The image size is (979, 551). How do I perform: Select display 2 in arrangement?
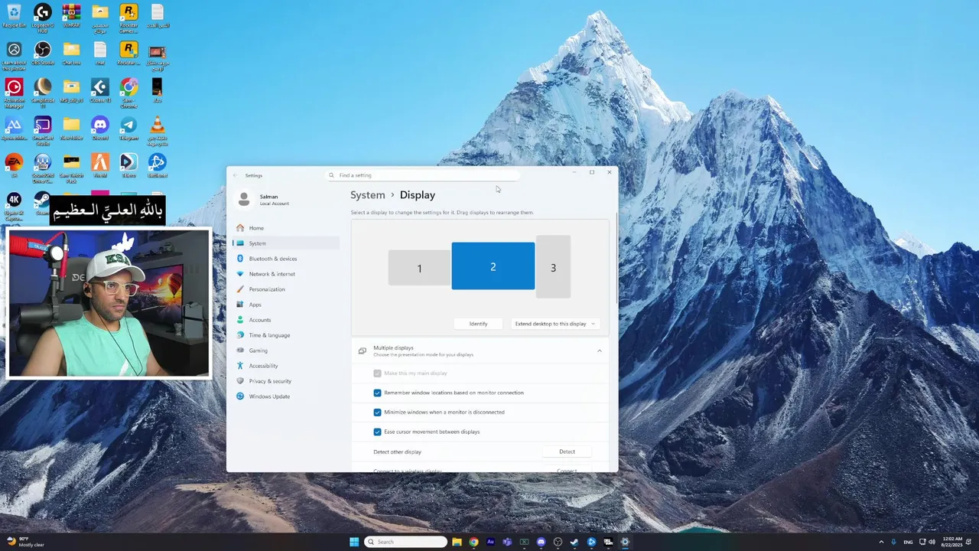tap(493, 266)
